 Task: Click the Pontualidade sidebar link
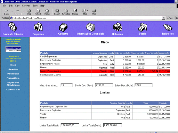point(13,78)
